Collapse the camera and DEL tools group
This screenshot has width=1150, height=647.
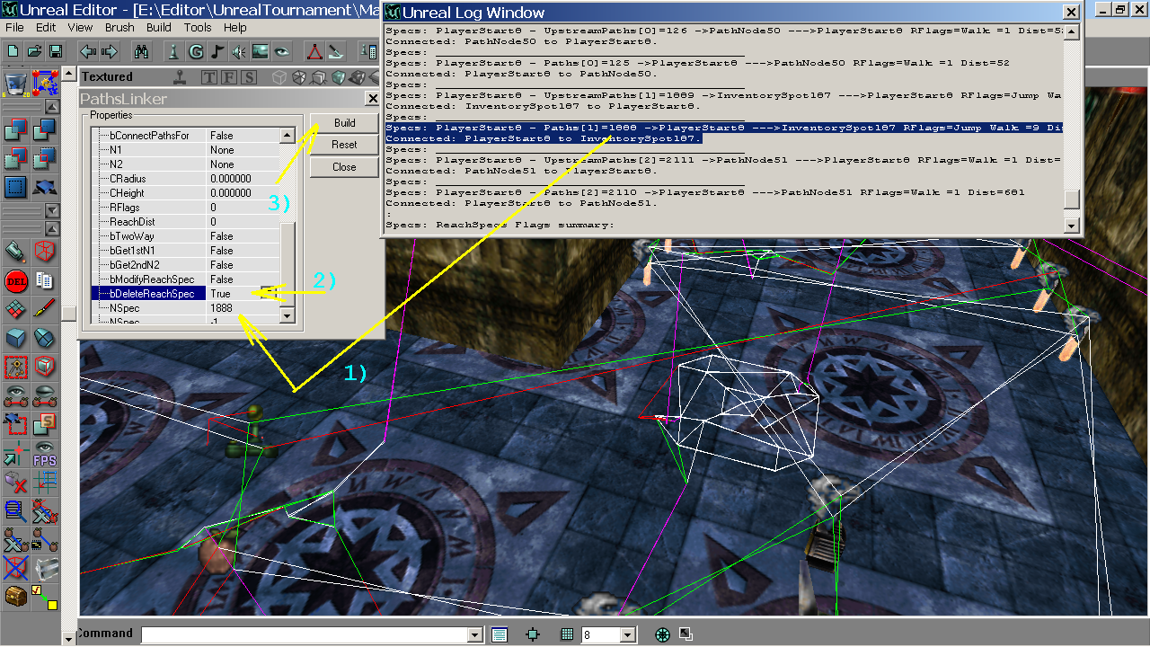pos(51,227)
